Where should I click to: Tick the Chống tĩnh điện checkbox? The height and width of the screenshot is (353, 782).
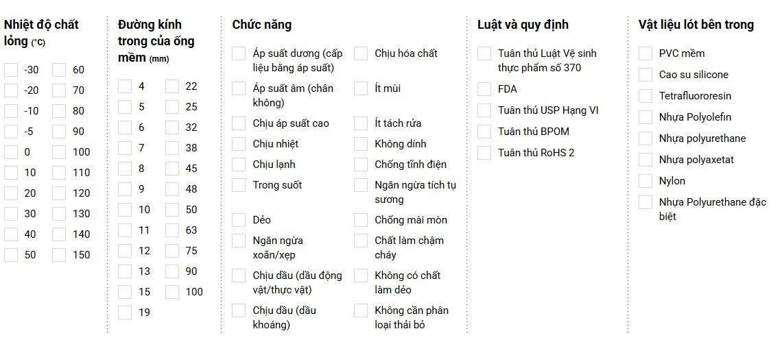point(361,165)
